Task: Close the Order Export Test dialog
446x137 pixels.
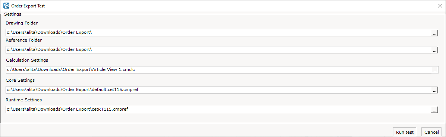Action: pos(439,6)
